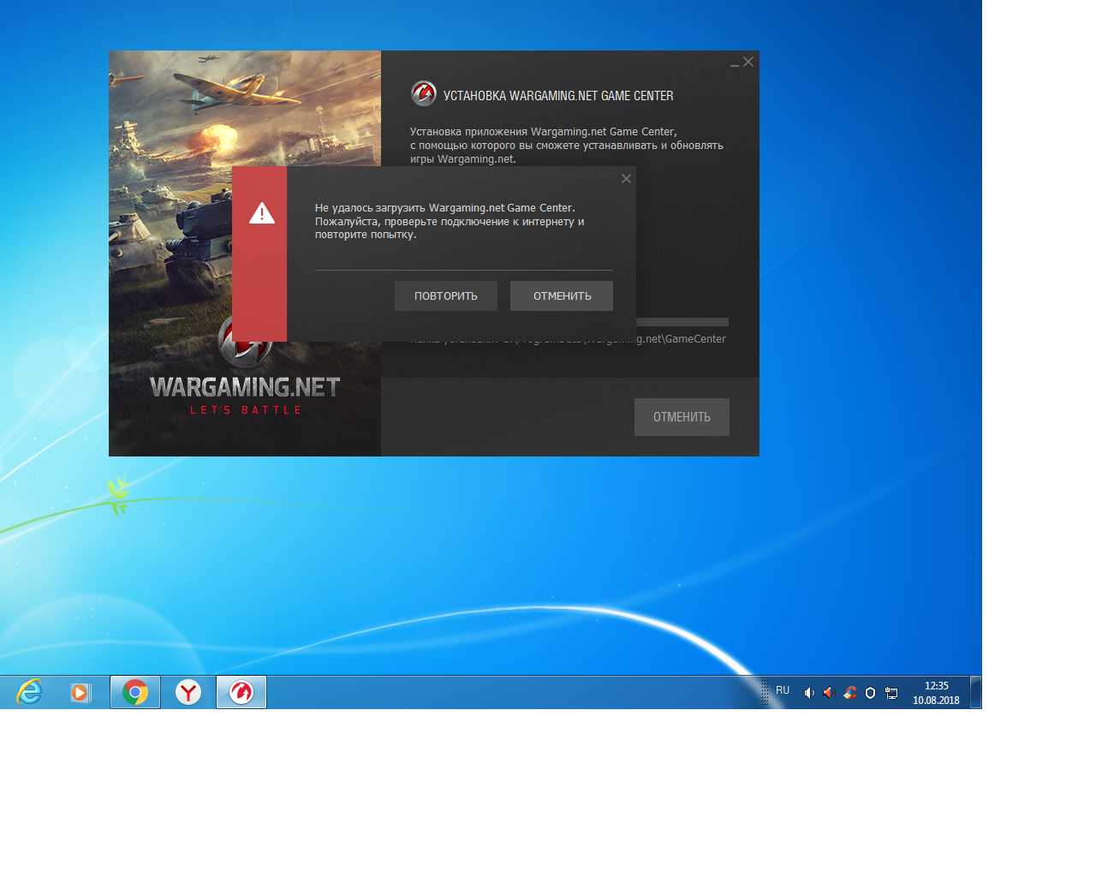Close the Game Center installer window
This screenshot has width=1096, height=877.
pos(748,62)
